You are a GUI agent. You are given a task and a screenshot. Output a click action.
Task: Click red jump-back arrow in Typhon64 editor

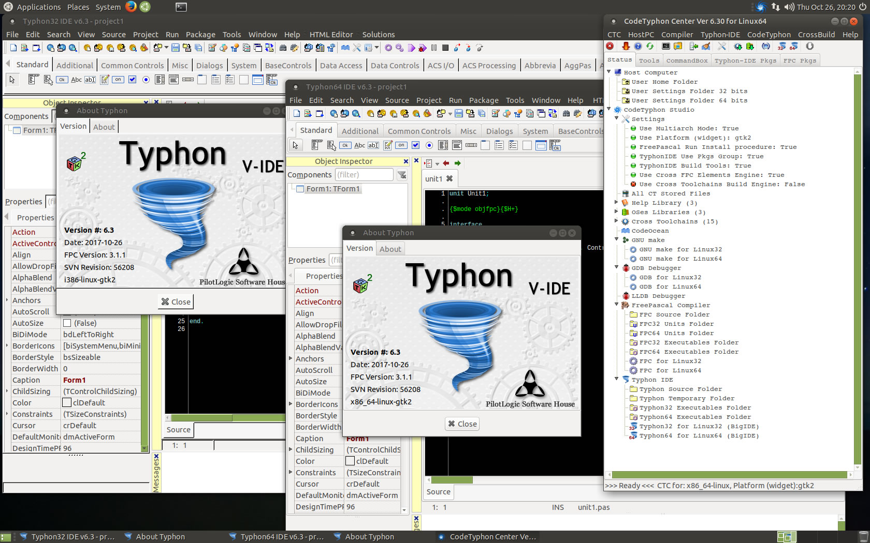coord(446,163)
